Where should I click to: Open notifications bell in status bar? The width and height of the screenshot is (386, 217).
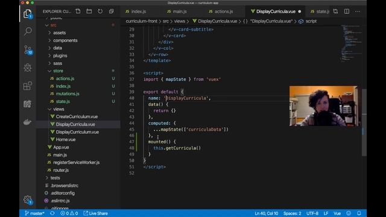(x=359, y=213)
